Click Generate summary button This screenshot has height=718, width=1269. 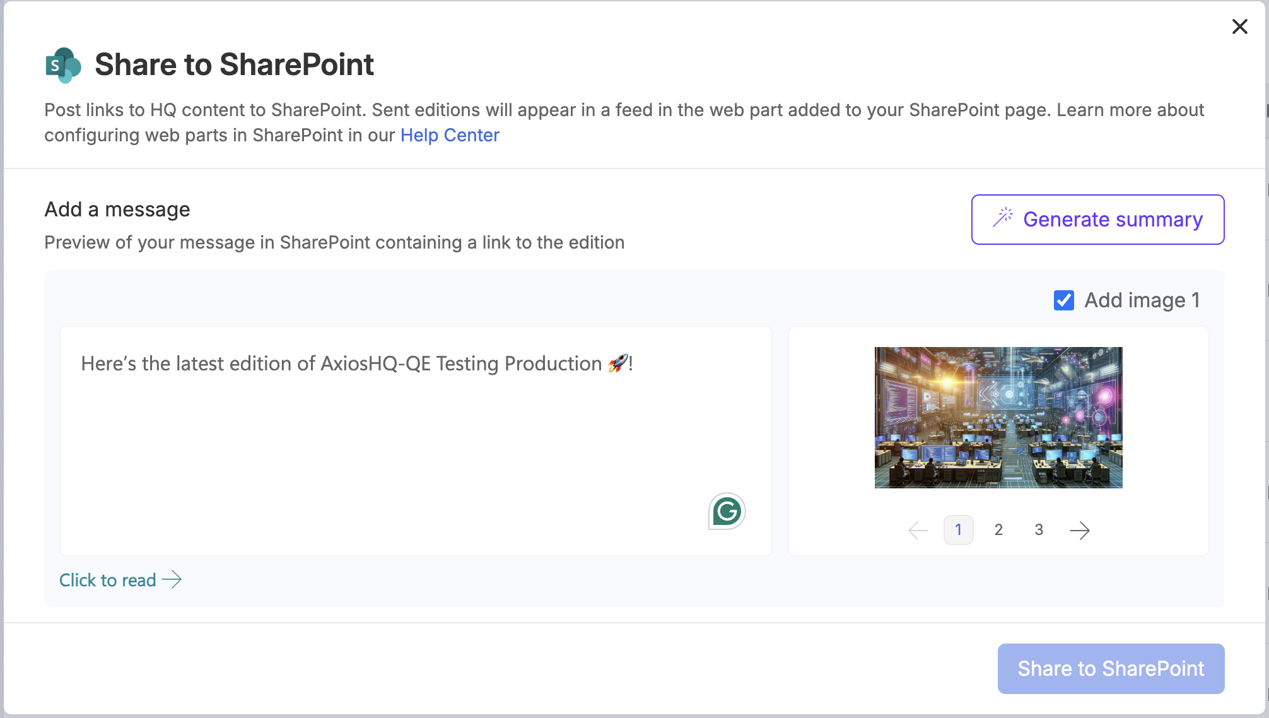click(1097, 220)
